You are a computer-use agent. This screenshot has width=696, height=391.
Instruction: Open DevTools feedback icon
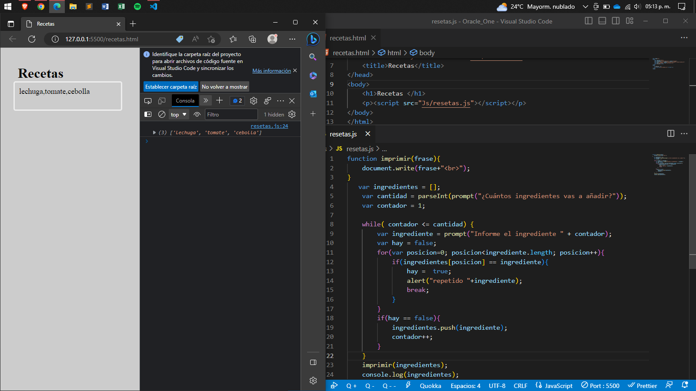click(268, 101)
